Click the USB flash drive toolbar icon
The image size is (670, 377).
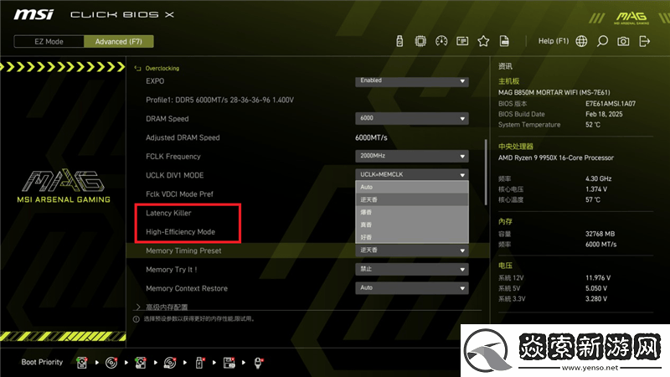(x=399, y=41)
